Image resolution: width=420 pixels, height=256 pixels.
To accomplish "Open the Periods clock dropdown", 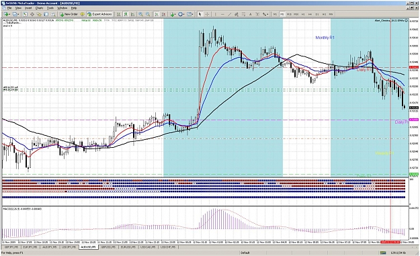I will pyautogui.click(x=181, y=14).
